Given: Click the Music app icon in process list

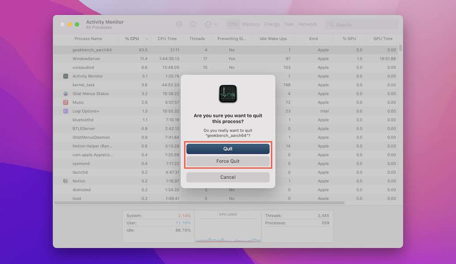Looking at the screenshot, I should click(65, 102).
